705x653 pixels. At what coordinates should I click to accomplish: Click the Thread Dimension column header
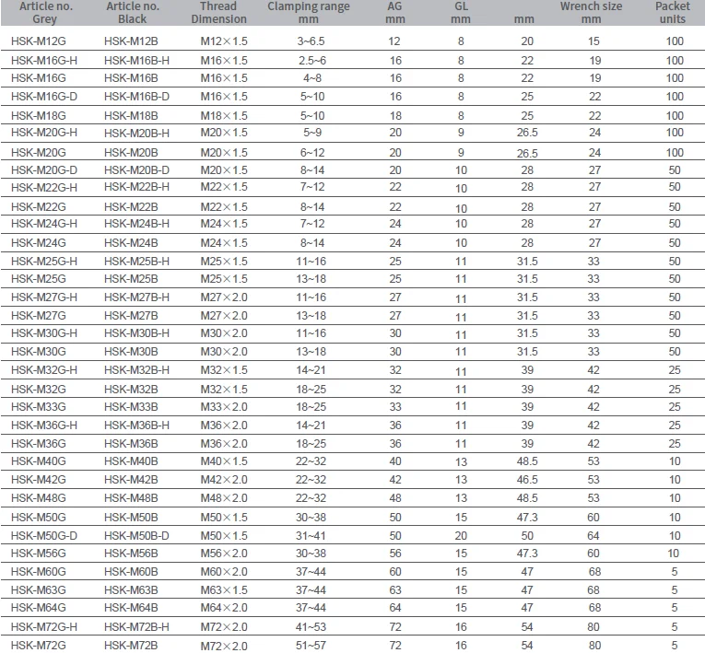coord(224,12)
